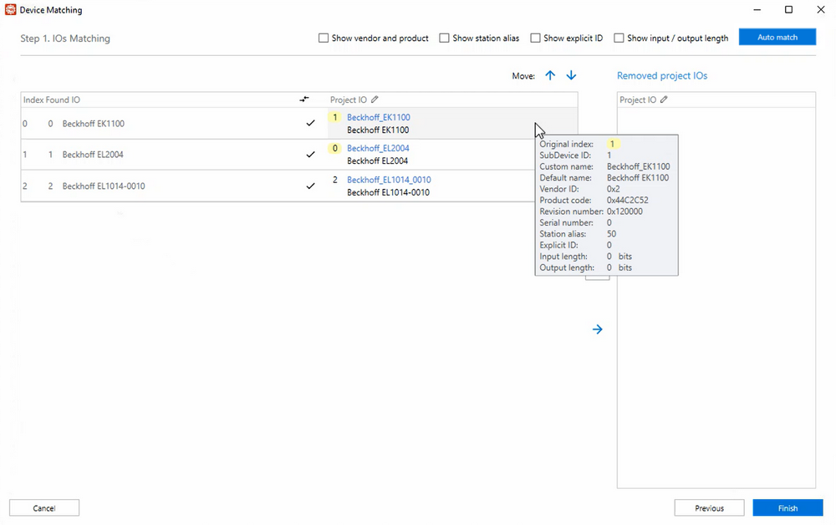Click checkmark in Beckhoff EL1014-0010 row
Image resolution: width=836 pixels, height=525 pixels.
coord(311,186)
